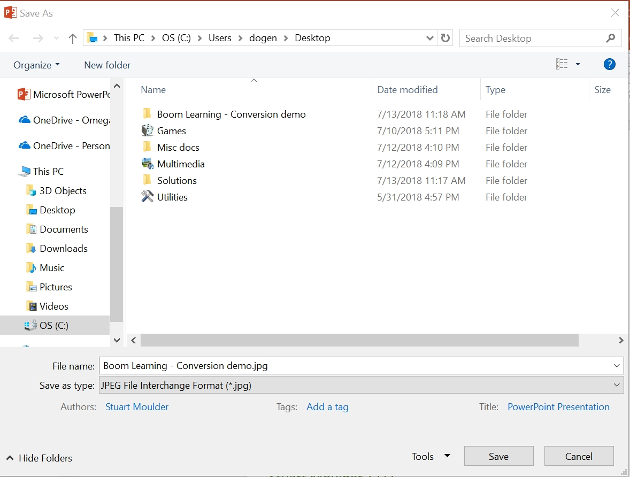The height and width of the screenshot is (477, 630).
Task: Open Music in navigation pane
Action: (45, 268)
